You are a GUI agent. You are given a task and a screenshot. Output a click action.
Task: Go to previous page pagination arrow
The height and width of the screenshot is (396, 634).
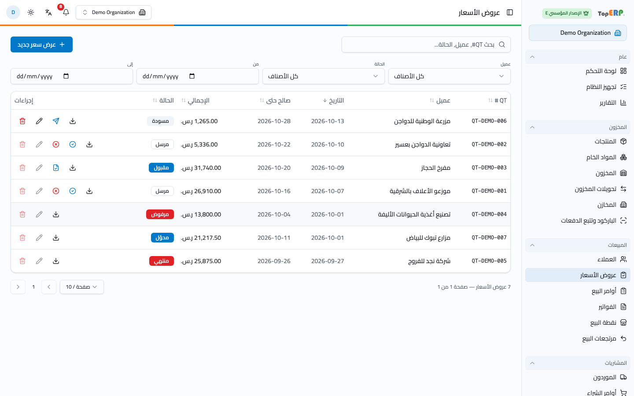(49, 287)
